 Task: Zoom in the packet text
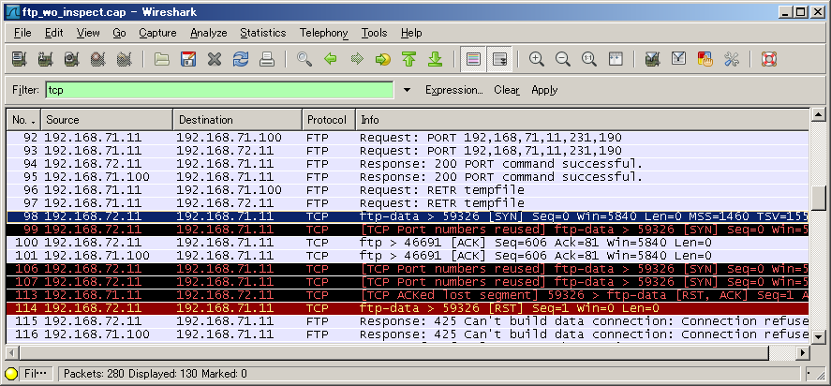(537, 59)
